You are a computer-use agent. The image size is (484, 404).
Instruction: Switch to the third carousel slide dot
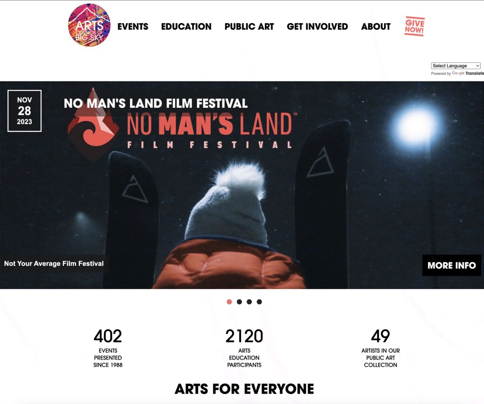click(x=249, y=302)
